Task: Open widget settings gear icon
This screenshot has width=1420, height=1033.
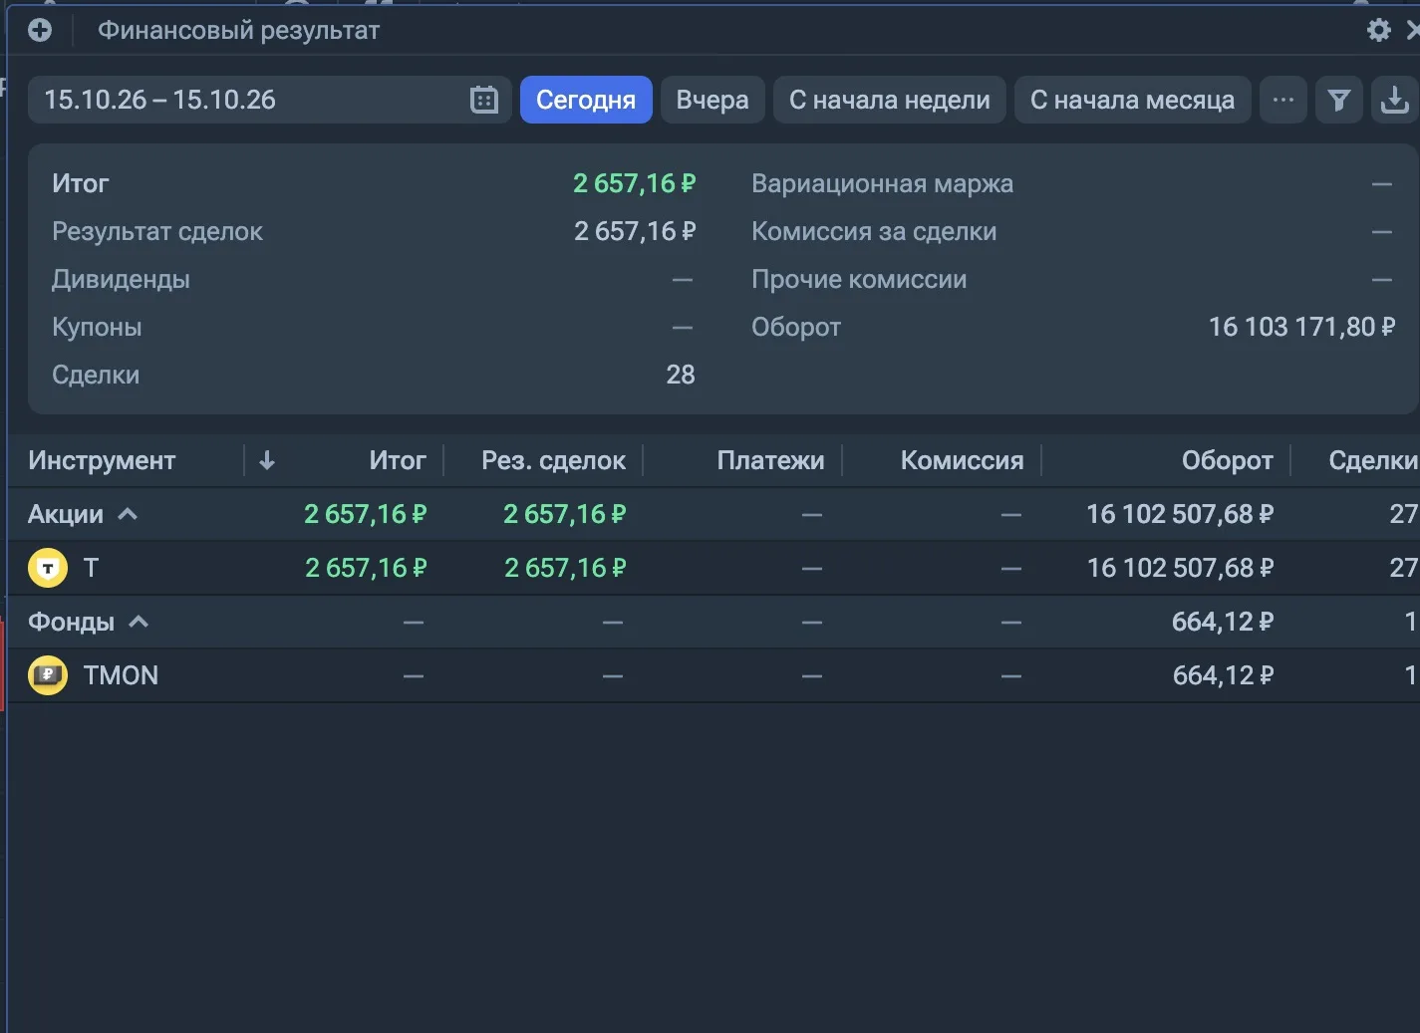Action: coord(1378,30)
